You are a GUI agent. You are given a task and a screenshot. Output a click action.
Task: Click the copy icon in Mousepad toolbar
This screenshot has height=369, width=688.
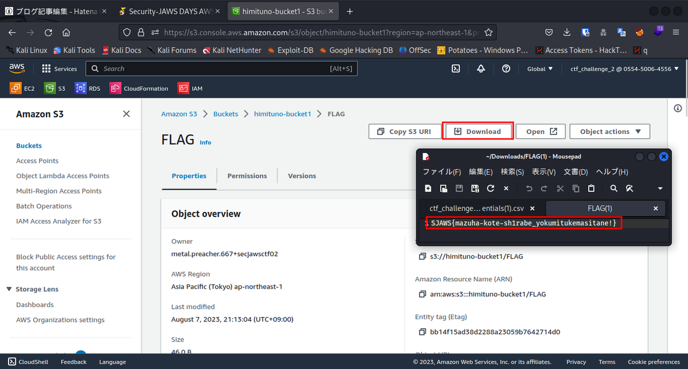click(x=576, y=188)
